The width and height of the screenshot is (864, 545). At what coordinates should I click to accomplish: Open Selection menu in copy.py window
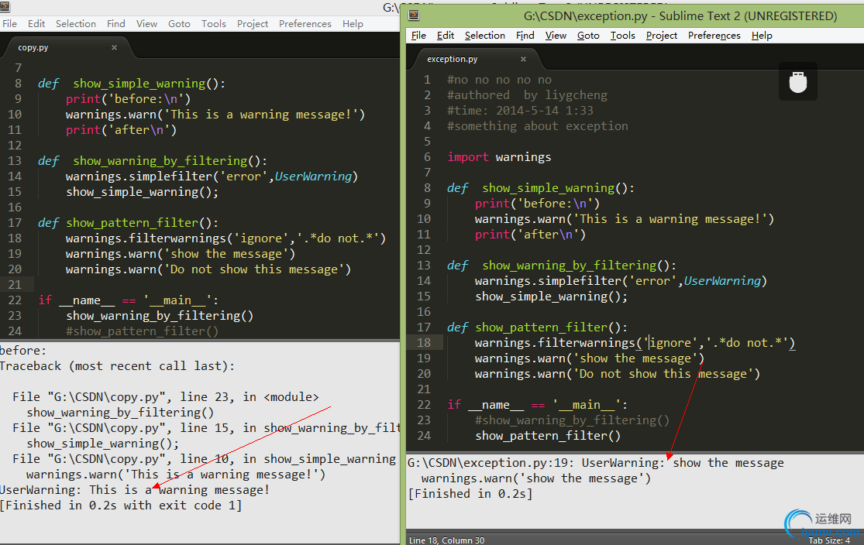coord(75,24)
